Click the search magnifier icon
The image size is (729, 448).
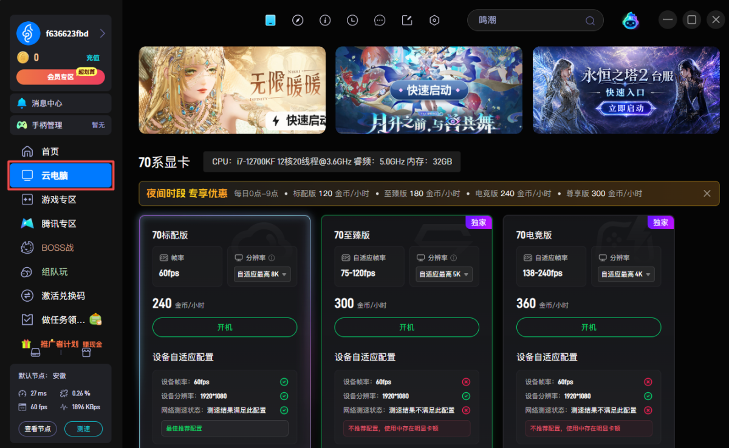590,21
